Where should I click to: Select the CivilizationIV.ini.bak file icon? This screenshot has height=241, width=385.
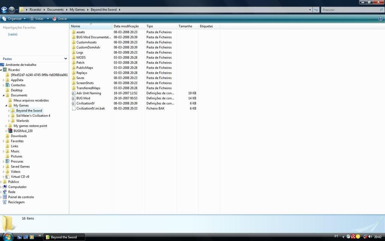click(73, 108)
